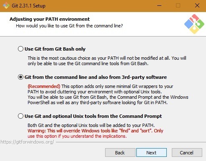This screenshot has width=206, height=161.
Task: Select 'Use Git from Git Bash only'
Action: 20,49
